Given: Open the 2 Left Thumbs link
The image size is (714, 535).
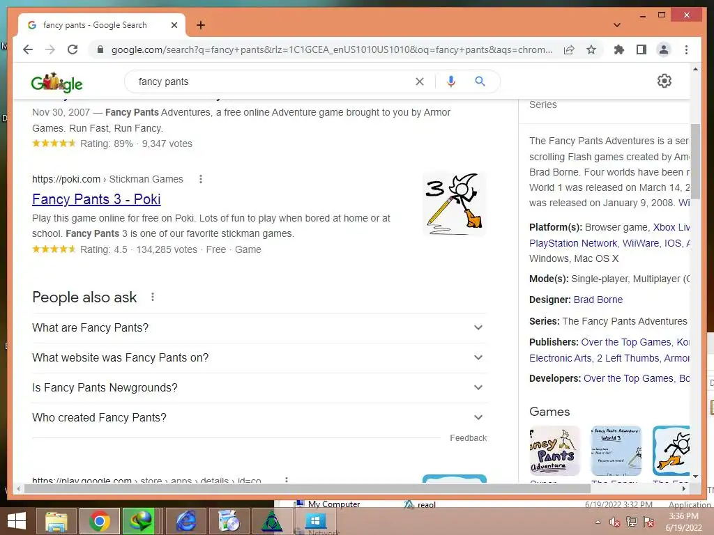Looking at the screenshot, I should (x=628, y=359).
